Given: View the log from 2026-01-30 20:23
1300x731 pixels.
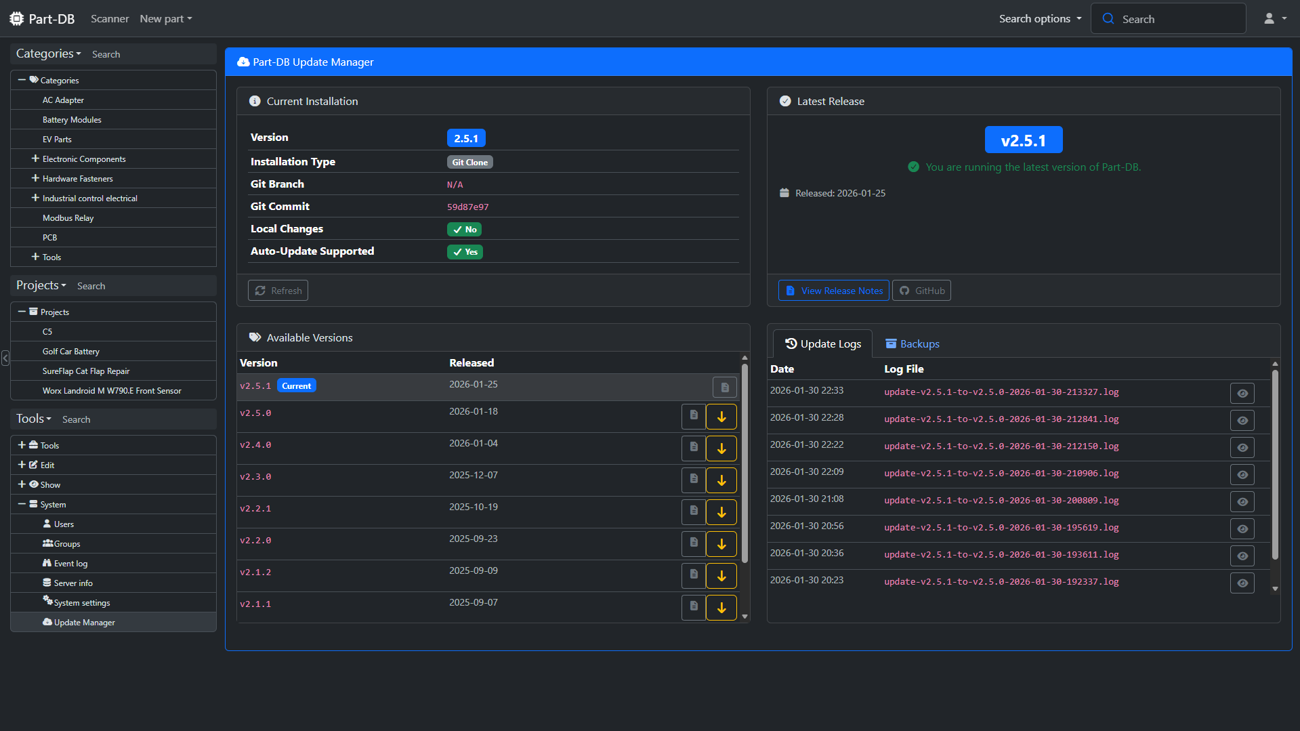Looking at the screenshot, I should [x=1242, y=583].
